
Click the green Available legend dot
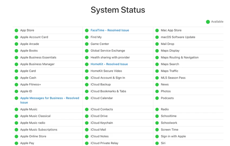pos(208,22)
